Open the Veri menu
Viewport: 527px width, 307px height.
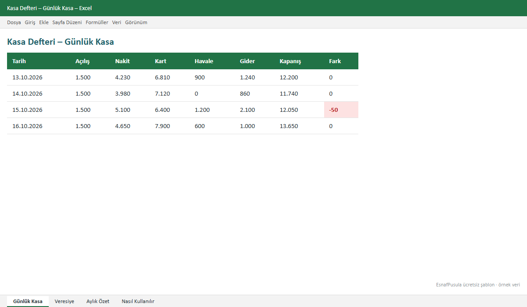117,22
